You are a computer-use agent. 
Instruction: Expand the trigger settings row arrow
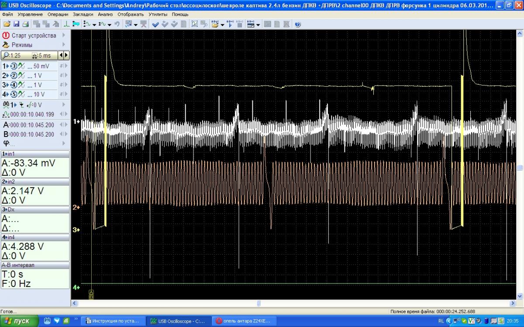[x=64, y=105]
